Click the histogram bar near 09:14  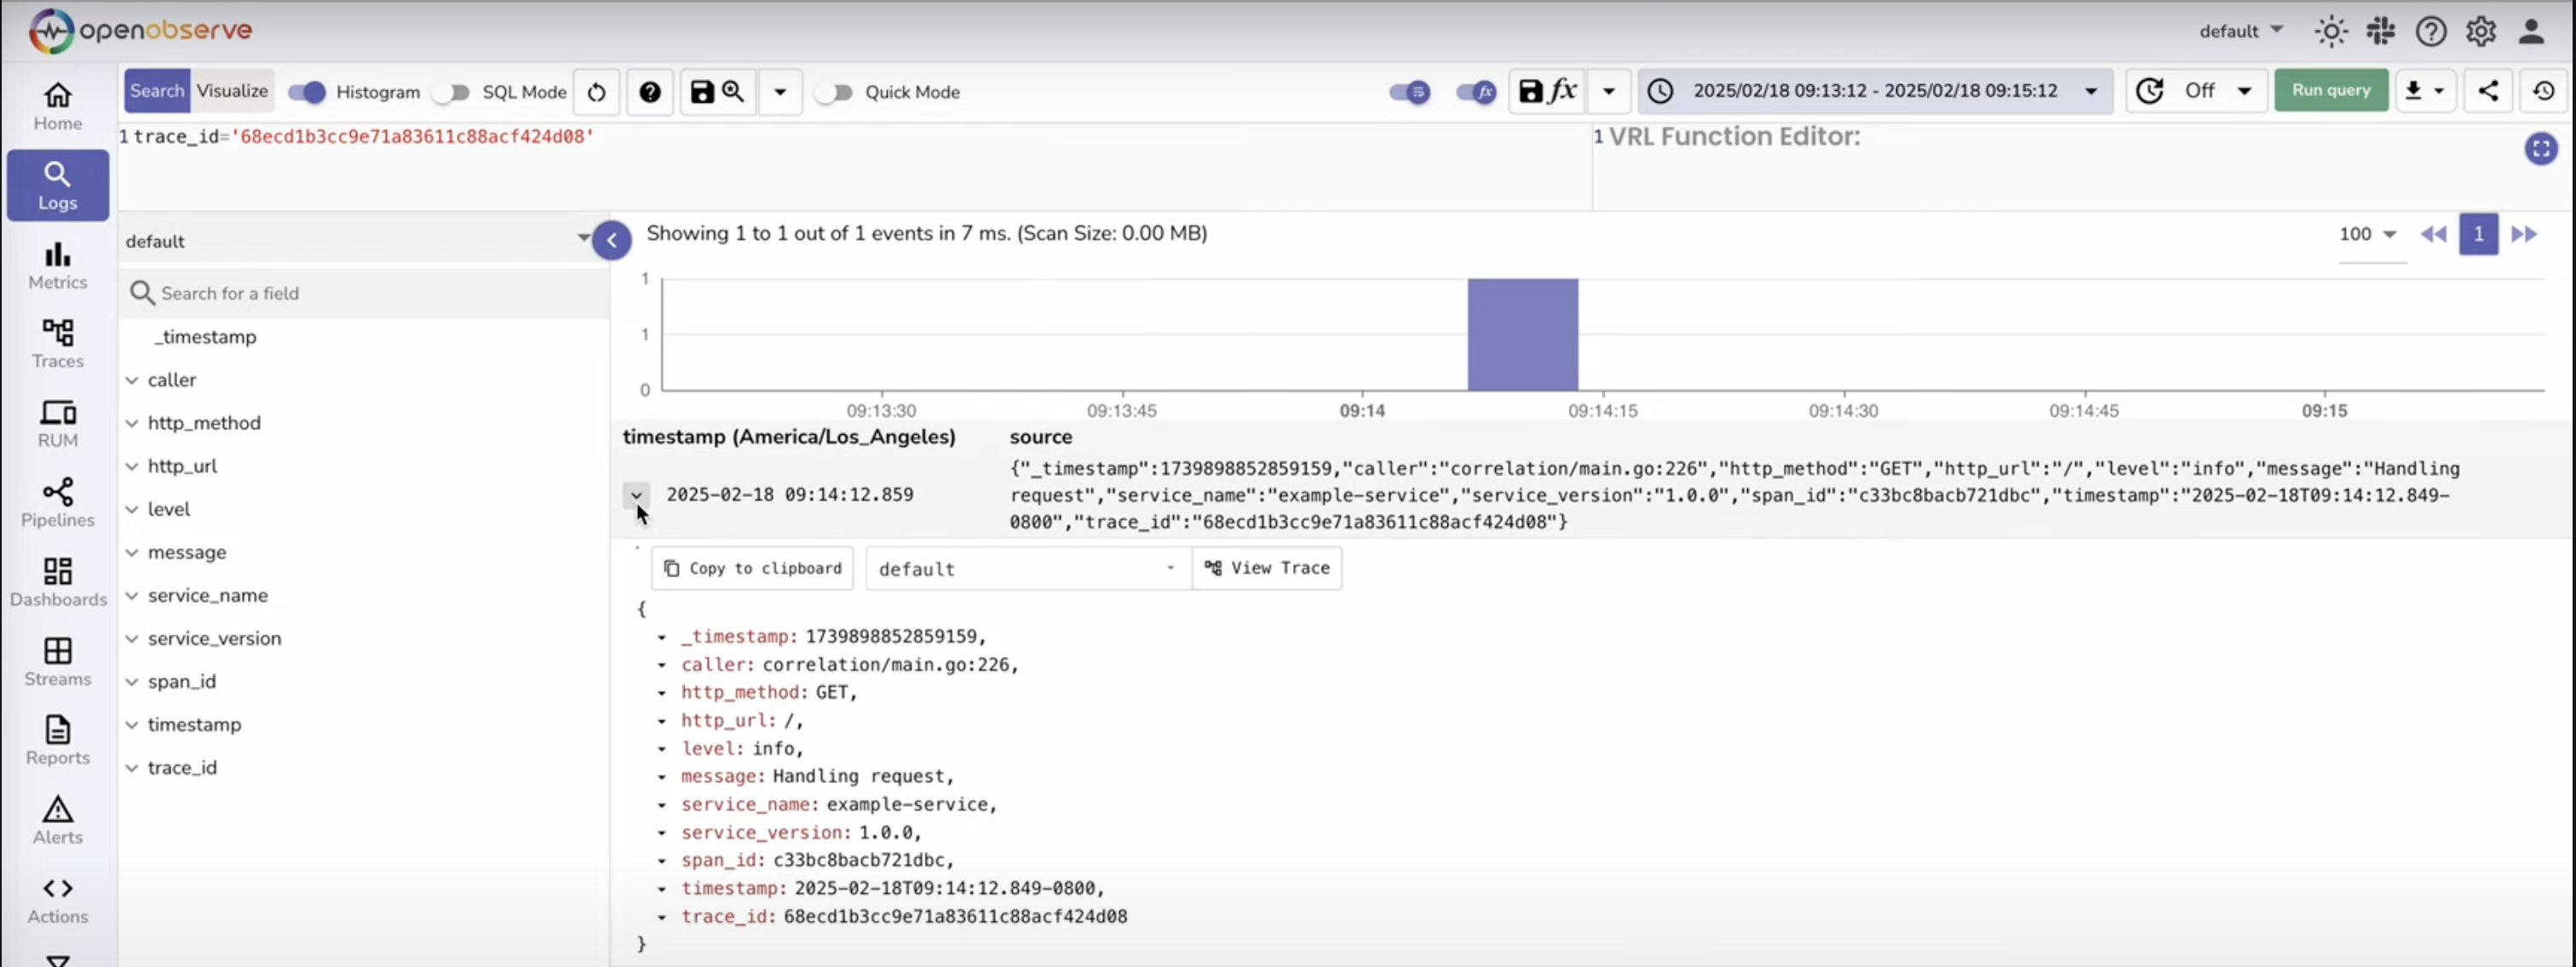coord(1522,335)
